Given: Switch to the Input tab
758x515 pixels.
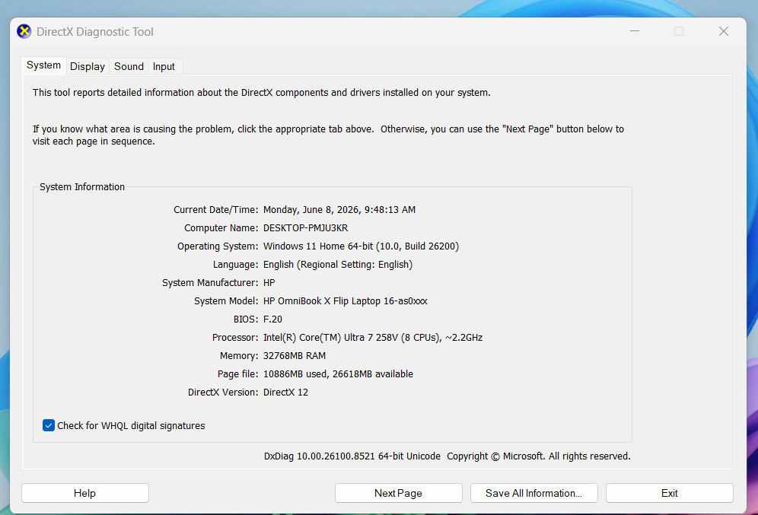Looking at the screenshot, I should 164,66.
